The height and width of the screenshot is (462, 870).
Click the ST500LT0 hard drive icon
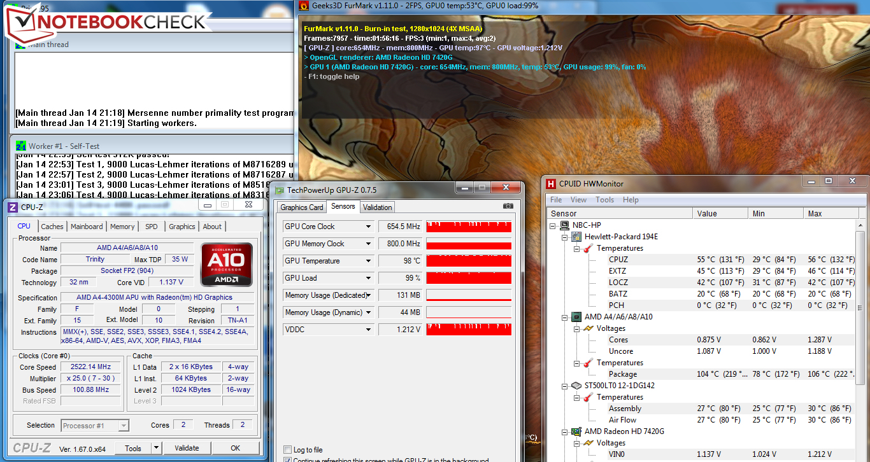(576, 386)
